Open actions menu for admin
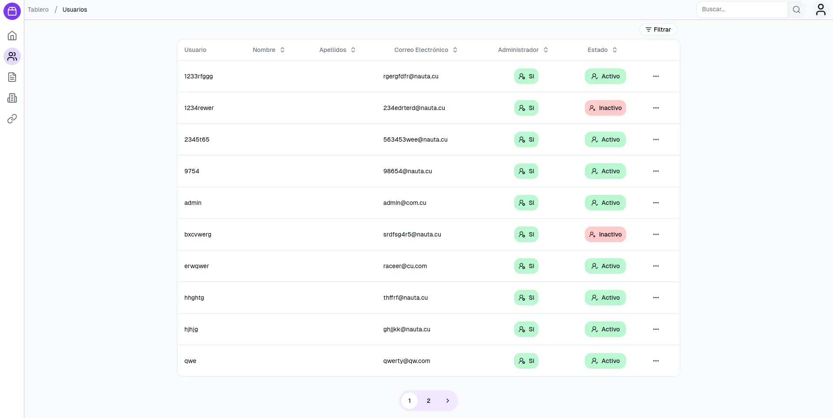The image size is (833, 418). (x=656, y=203)
